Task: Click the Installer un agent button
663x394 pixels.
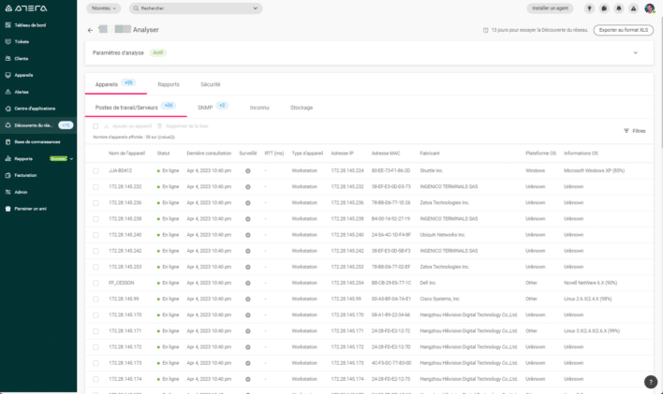Action: [x=551, y=7]
